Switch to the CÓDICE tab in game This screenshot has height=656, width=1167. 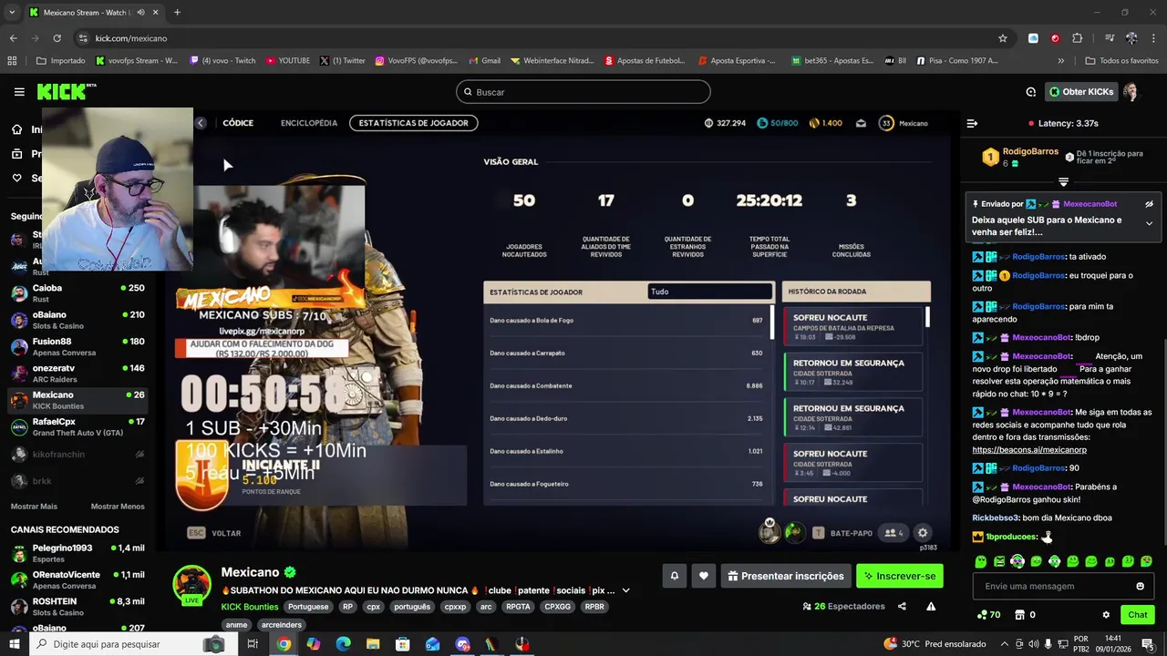(x=238, y=123)
